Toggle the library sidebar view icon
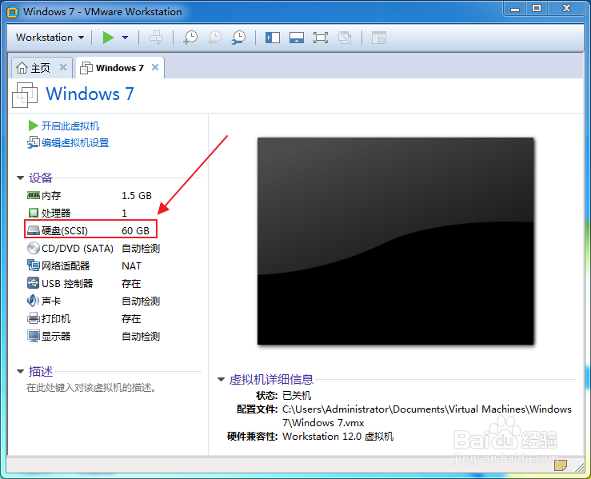The height and width of the screenshot is (479, 591). (273, 38)
